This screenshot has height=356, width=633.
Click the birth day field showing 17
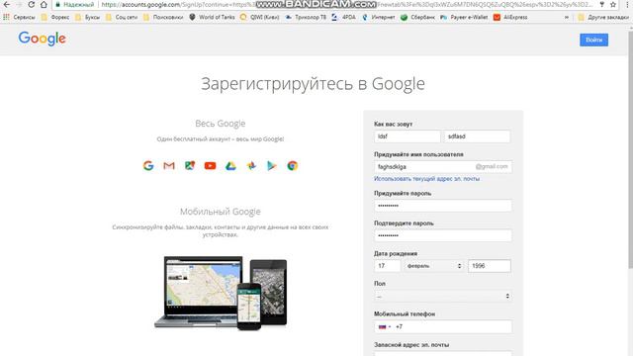point(387,266)
